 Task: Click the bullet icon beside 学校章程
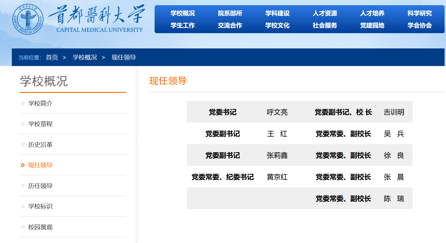click(x=23, y=124)
